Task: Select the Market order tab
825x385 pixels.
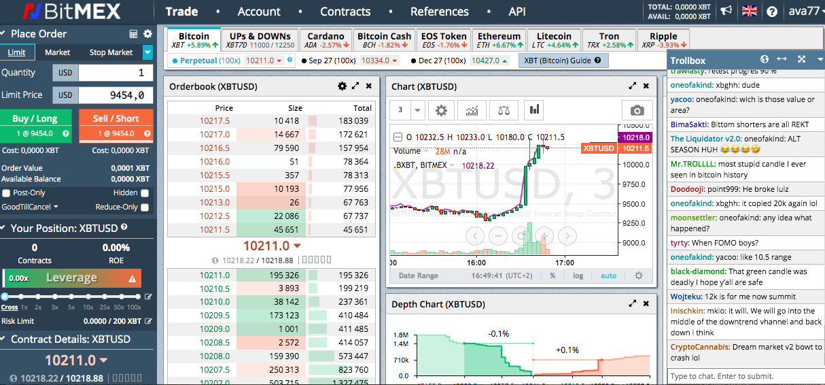Action: [58, 52]
